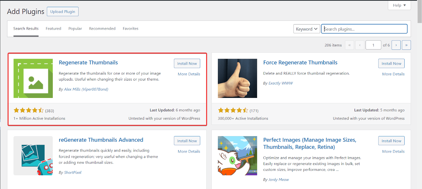
Task: Open the Force Regenerate Thumbnails title link
Action: click(x=300, y=62)
